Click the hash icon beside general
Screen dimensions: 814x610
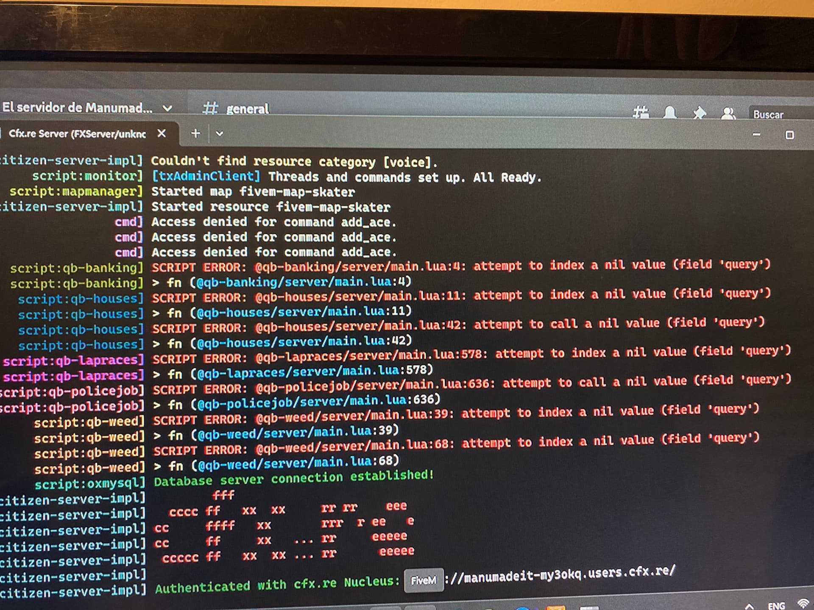pyautogui.click(x=210, y=108)
